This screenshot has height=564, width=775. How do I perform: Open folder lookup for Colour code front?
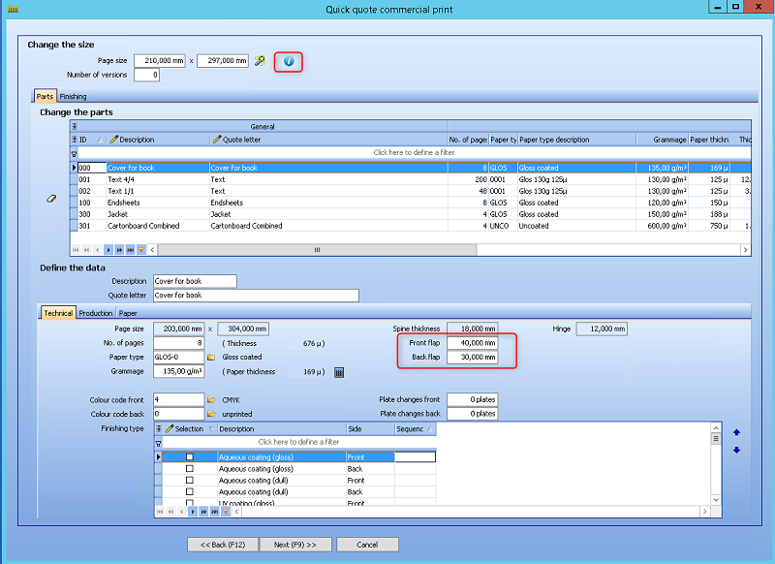click(x=211, y=399)
